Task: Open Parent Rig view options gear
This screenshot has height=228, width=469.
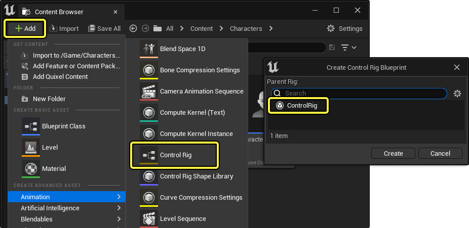Action: click(x=457, y=94)
